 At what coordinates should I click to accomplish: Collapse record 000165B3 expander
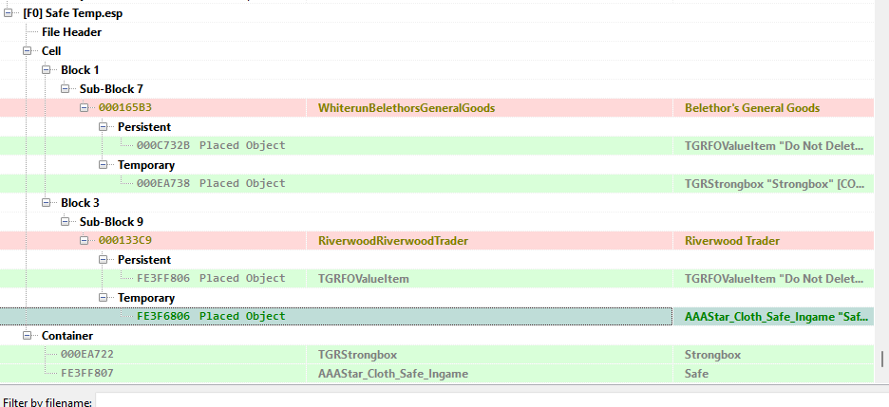point(84,107)
